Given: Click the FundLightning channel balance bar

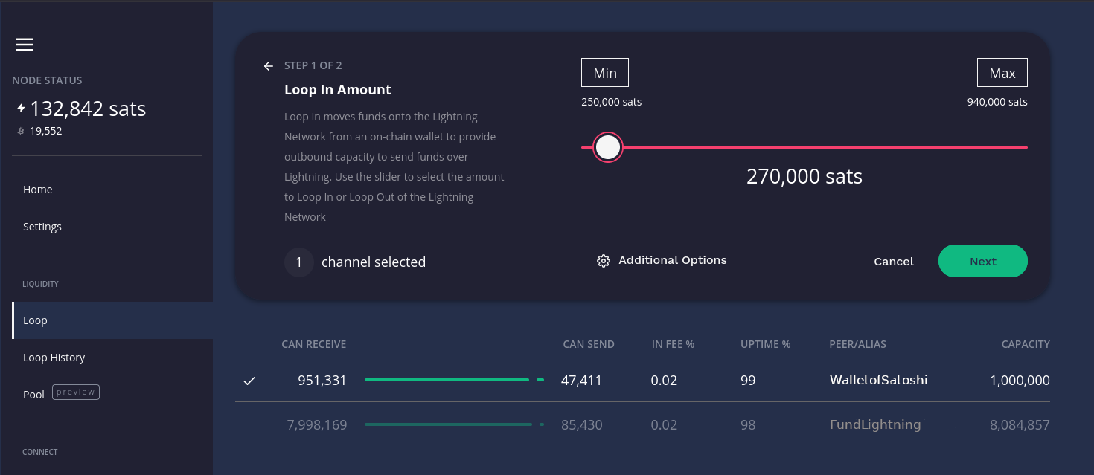Looking at the screenshot, I should click(447, 424).
